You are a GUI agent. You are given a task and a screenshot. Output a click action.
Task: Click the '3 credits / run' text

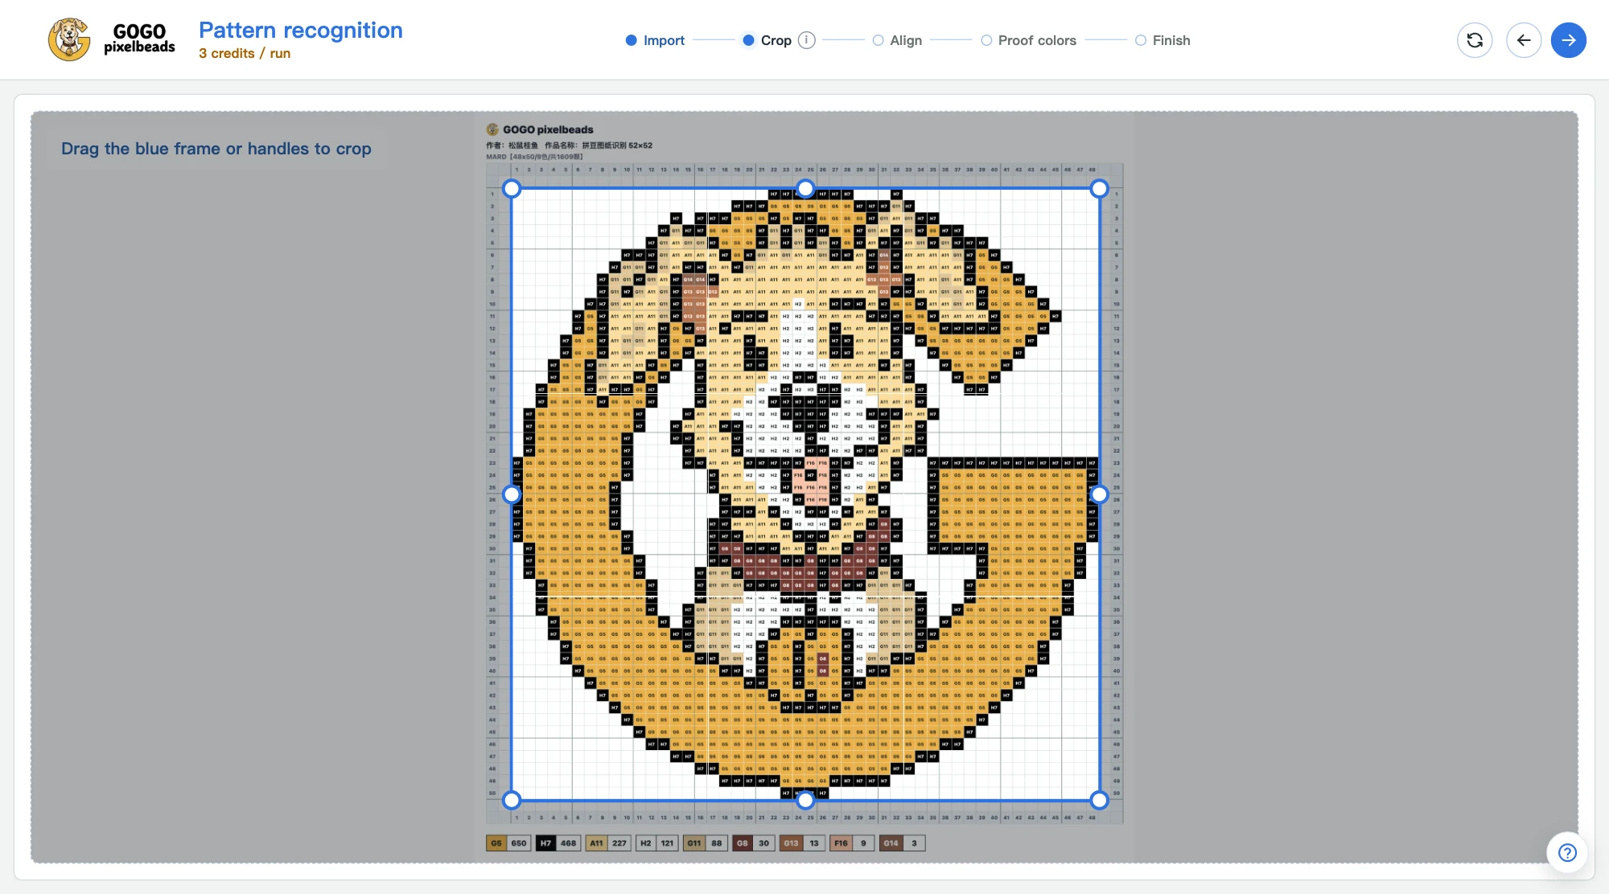click(x=245, y=53)
